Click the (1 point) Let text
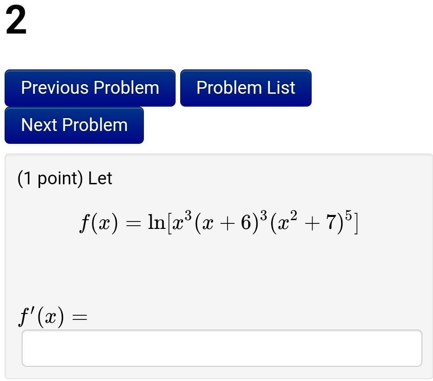The image size is (433, 381). [64, 178]
